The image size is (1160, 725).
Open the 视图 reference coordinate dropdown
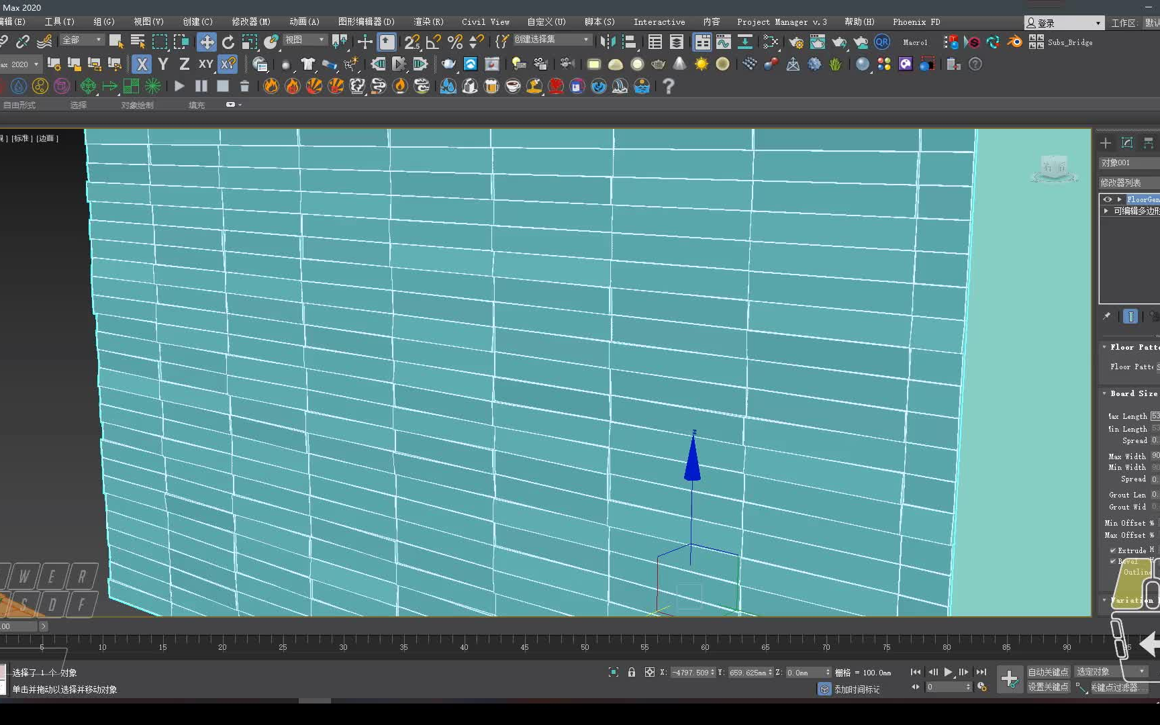pyautogui.click(x=304, y=40)
